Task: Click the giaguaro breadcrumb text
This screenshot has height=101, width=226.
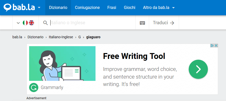Action: click(x=93, y=37)
